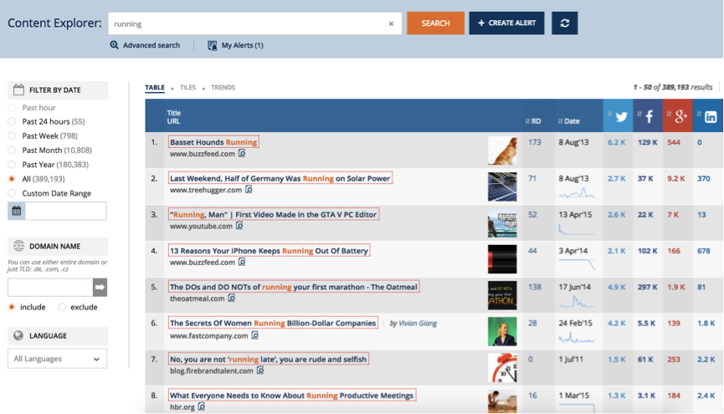The height and width of the screenshot is (414, 724).
Task: Submit the domain filter with arrow button
Action: (100, 287)
